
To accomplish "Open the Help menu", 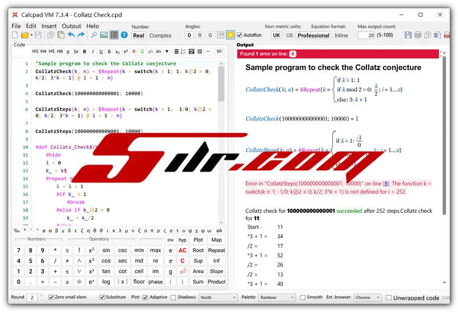I will pyautogui.click(x=93, y=26).
